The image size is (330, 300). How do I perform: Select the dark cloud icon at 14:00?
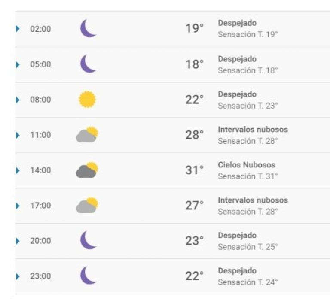click(87, 170)
